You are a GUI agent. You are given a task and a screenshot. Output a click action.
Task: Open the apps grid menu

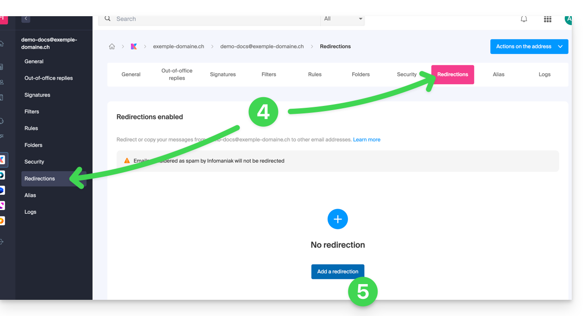(x=547, y=19)
